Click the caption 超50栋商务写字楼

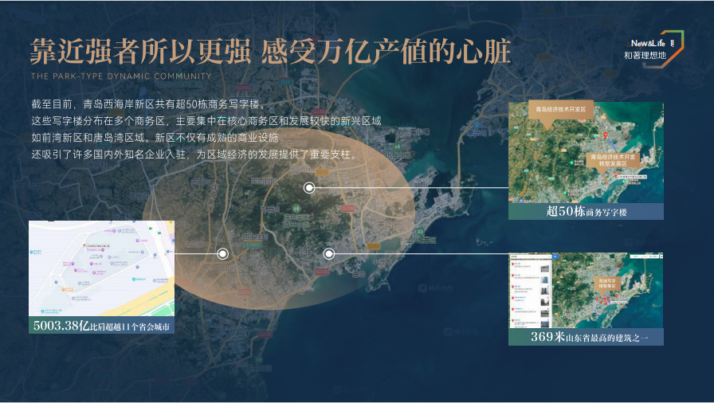coord(586,212)
